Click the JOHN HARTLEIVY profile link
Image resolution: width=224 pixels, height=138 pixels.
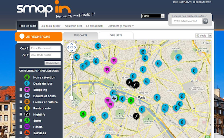point(182,2)
